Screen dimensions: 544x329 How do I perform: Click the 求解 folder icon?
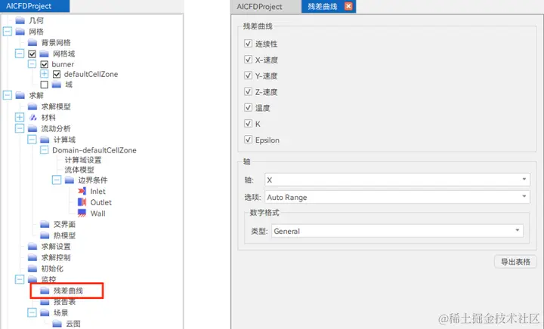[x=20, y=95]
